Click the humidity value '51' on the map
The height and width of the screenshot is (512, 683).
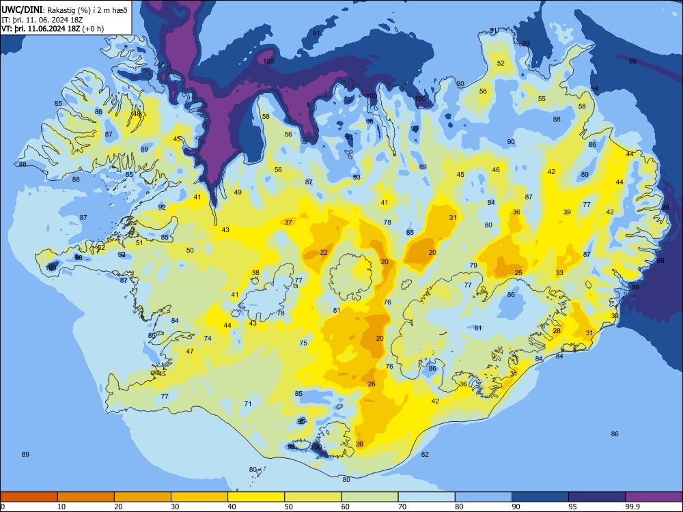tap(139, 243)
